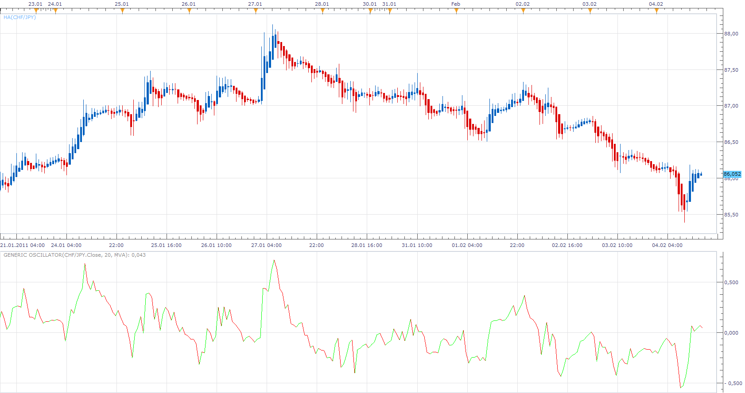The height and width of the screenshot is (393, 745).
Task: Click the 87,00 price axis label
Action: (731, 106)
